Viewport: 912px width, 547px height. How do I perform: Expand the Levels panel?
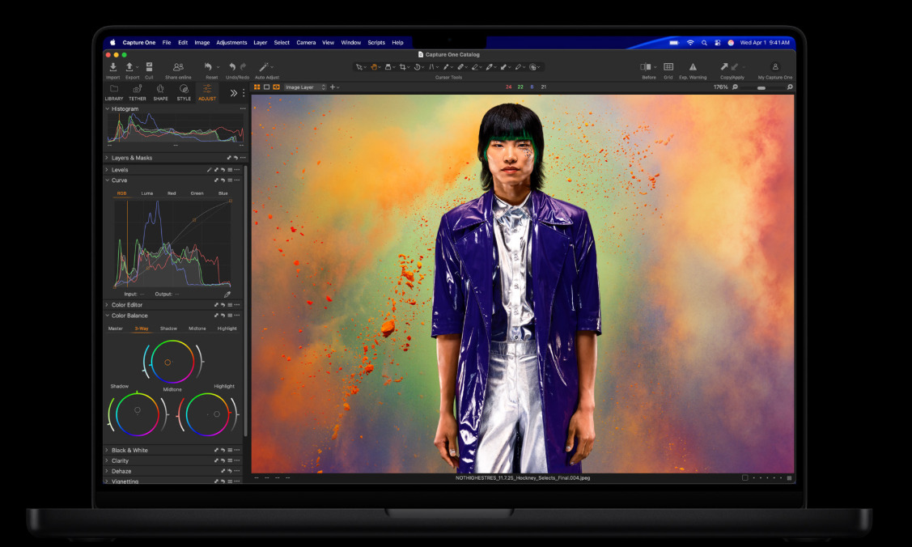coord(107,170)
